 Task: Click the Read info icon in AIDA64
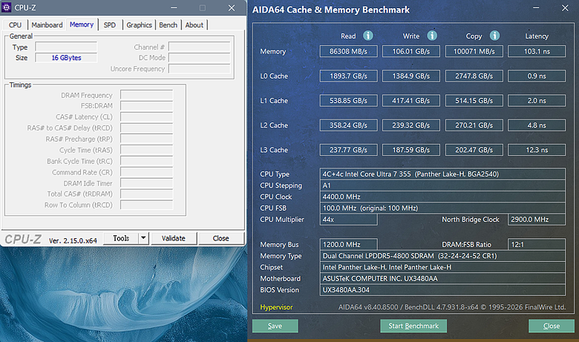tap(367, 36)
